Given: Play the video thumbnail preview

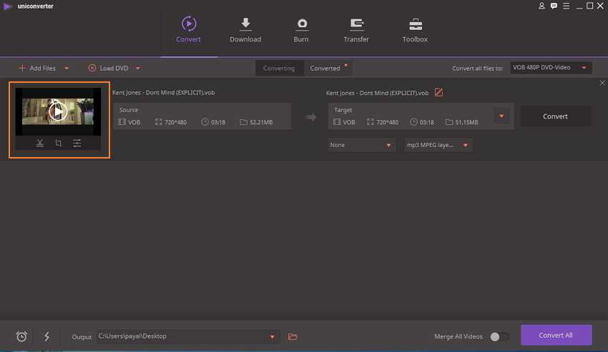Looking at the screenshot, I should tap(58, 111).
